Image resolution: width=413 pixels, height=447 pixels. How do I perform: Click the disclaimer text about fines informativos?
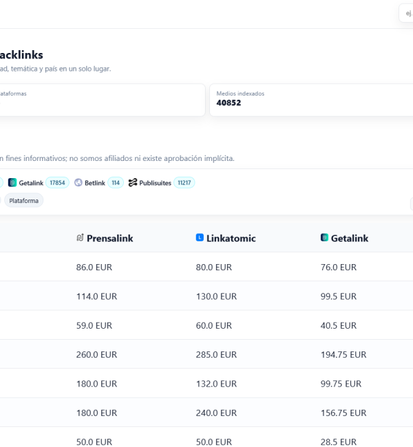[117, 158]
